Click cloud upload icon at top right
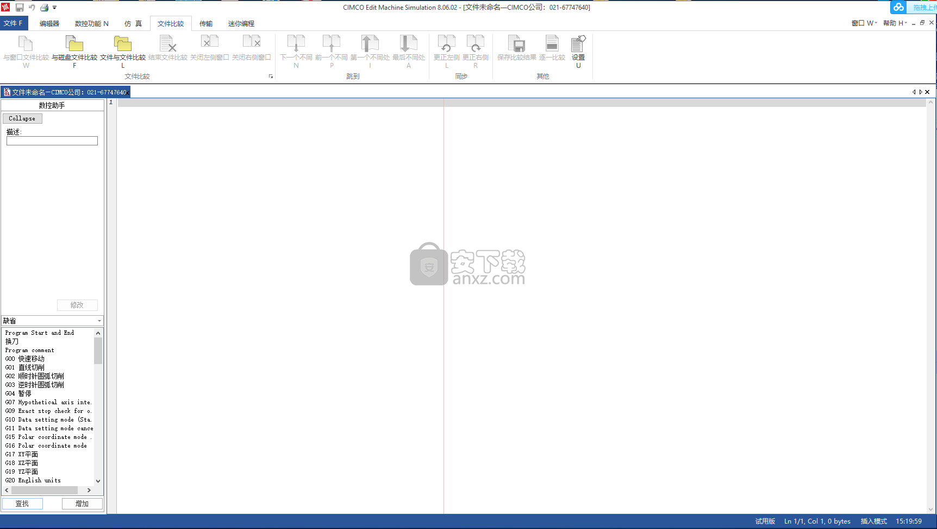Viewport: 937px width, 529px height. [899, 7]
